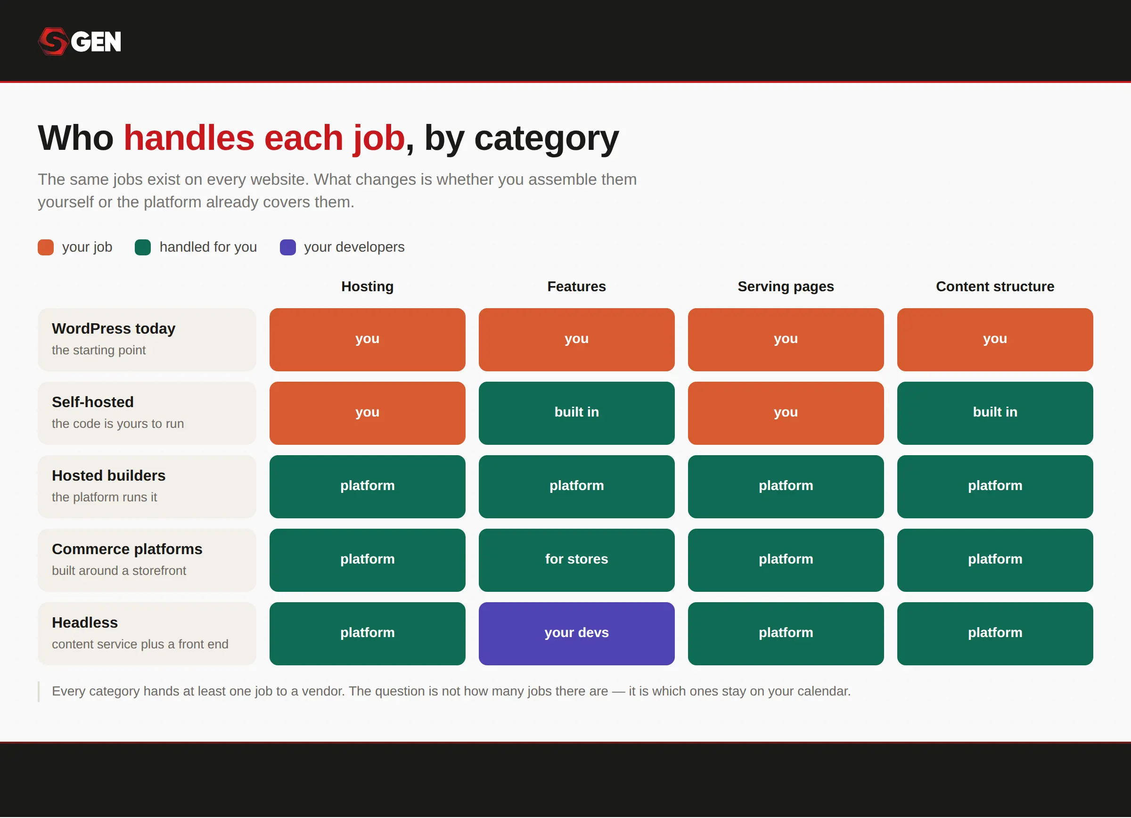Select the WordPress today row label
Viewport: 1131px width, 818px height.
(x=147, y=339)
